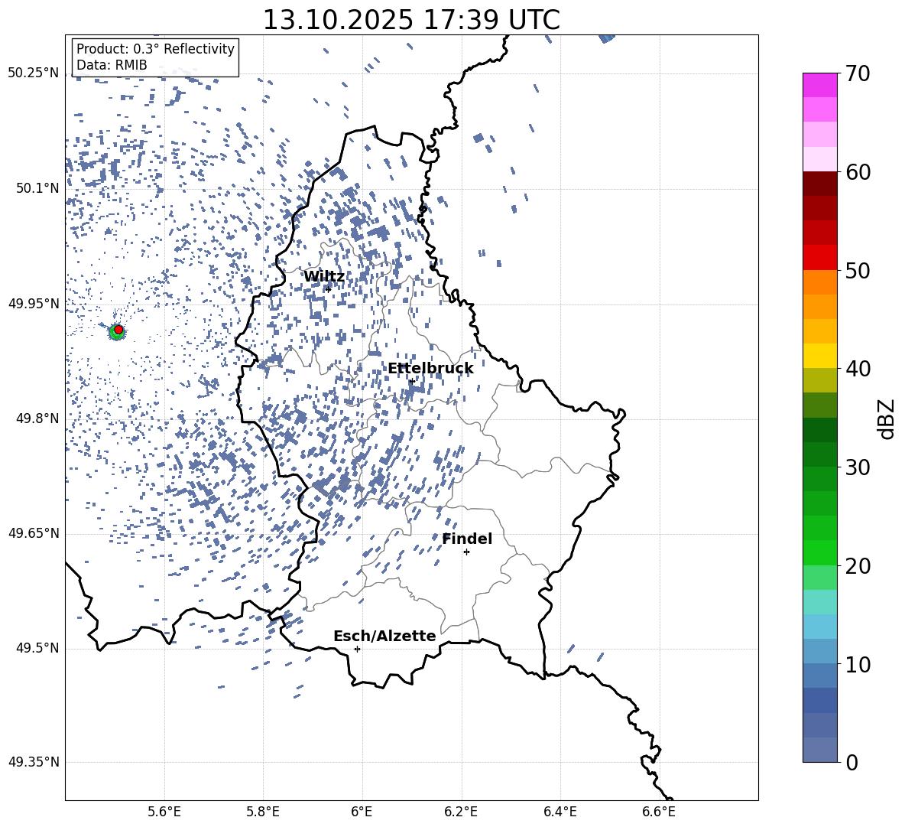This screenshot has height=827, width=905.
Task: Click the Esch/Alzette location cross marker
Action: tap(357, 649)
